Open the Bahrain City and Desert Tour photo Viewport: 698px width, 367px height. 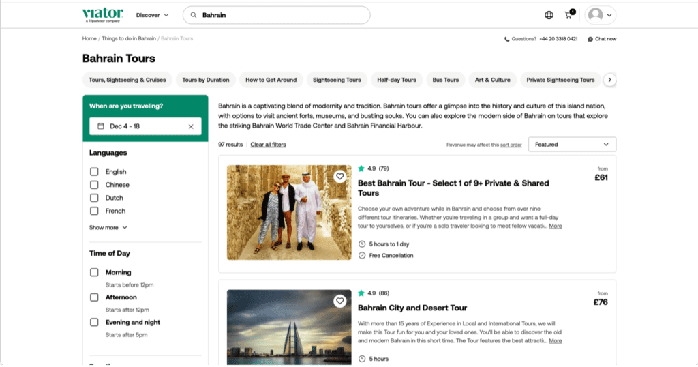point(289,327)
